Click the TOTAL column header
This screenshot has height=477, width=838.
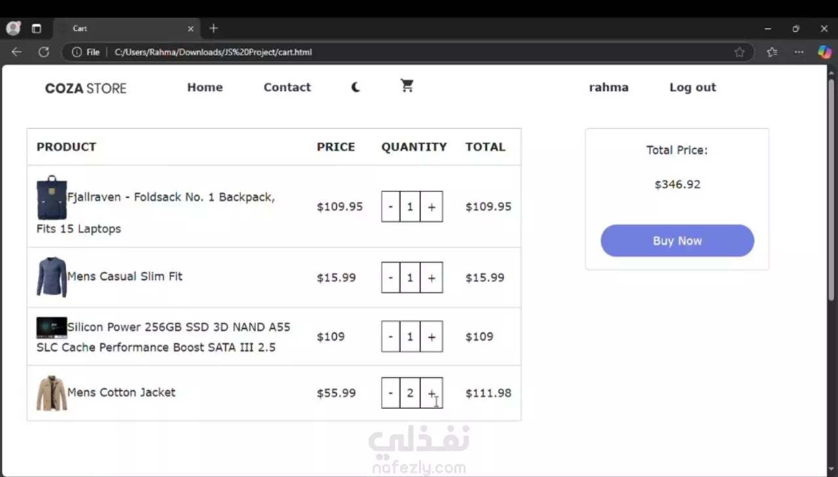pyautogui.click(x=485, y=147)
